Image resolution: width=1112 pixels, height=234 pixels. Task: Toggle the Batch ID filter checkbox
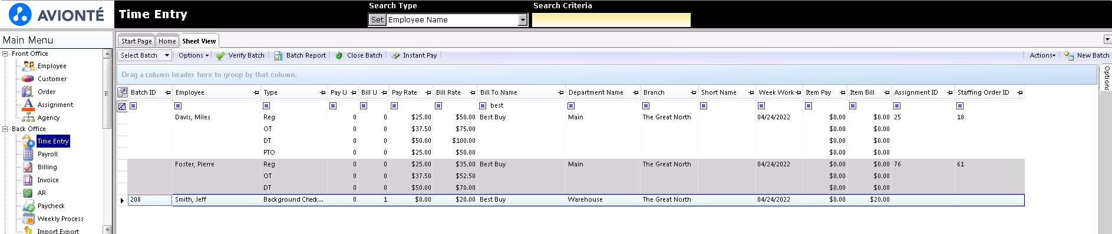[x=133, y=106]
